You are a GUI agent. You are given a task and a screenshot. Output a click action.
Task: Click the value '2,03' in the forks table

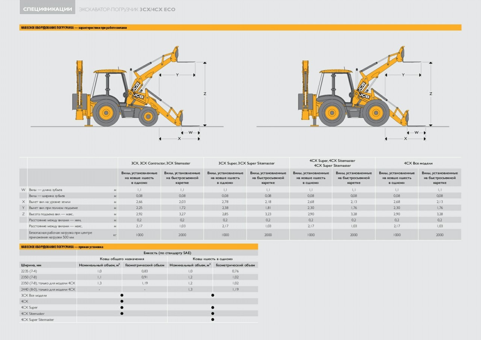pyautogui.click(x=182, y=202)
